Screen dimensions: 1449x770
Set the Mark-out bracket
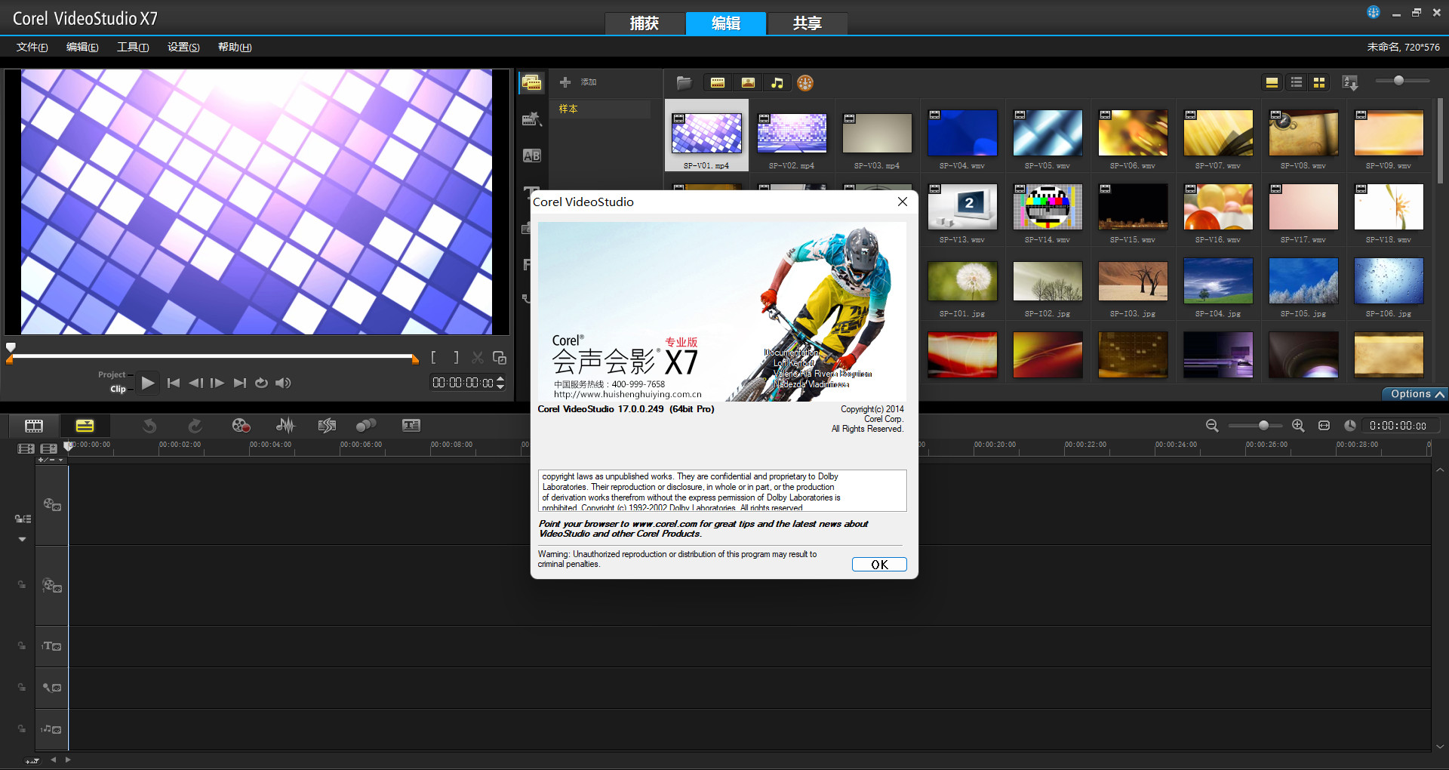click(x=455, y=358)
